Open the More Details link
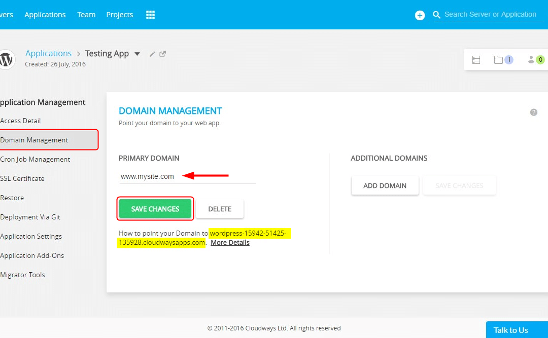This screenshot has height=338, width=548. (x=230, y=242)
